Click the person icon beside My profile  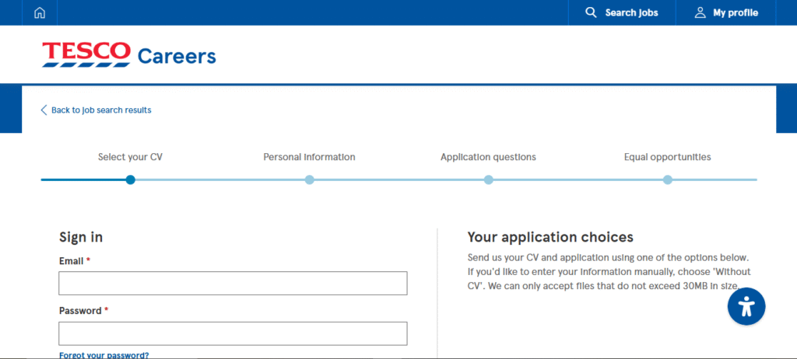[700, 12]
